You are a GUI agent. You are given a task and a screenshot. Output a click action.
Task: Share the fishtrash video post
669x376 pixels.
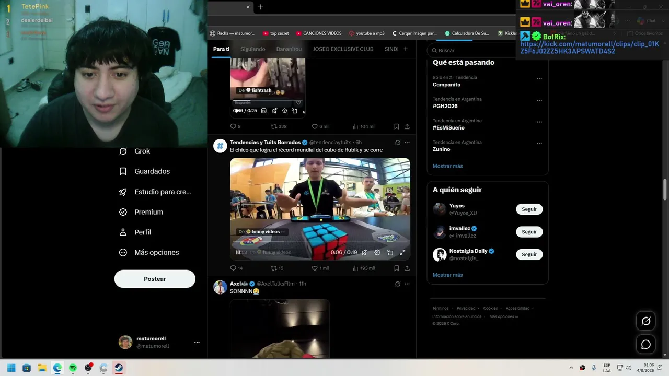(407, 126)
